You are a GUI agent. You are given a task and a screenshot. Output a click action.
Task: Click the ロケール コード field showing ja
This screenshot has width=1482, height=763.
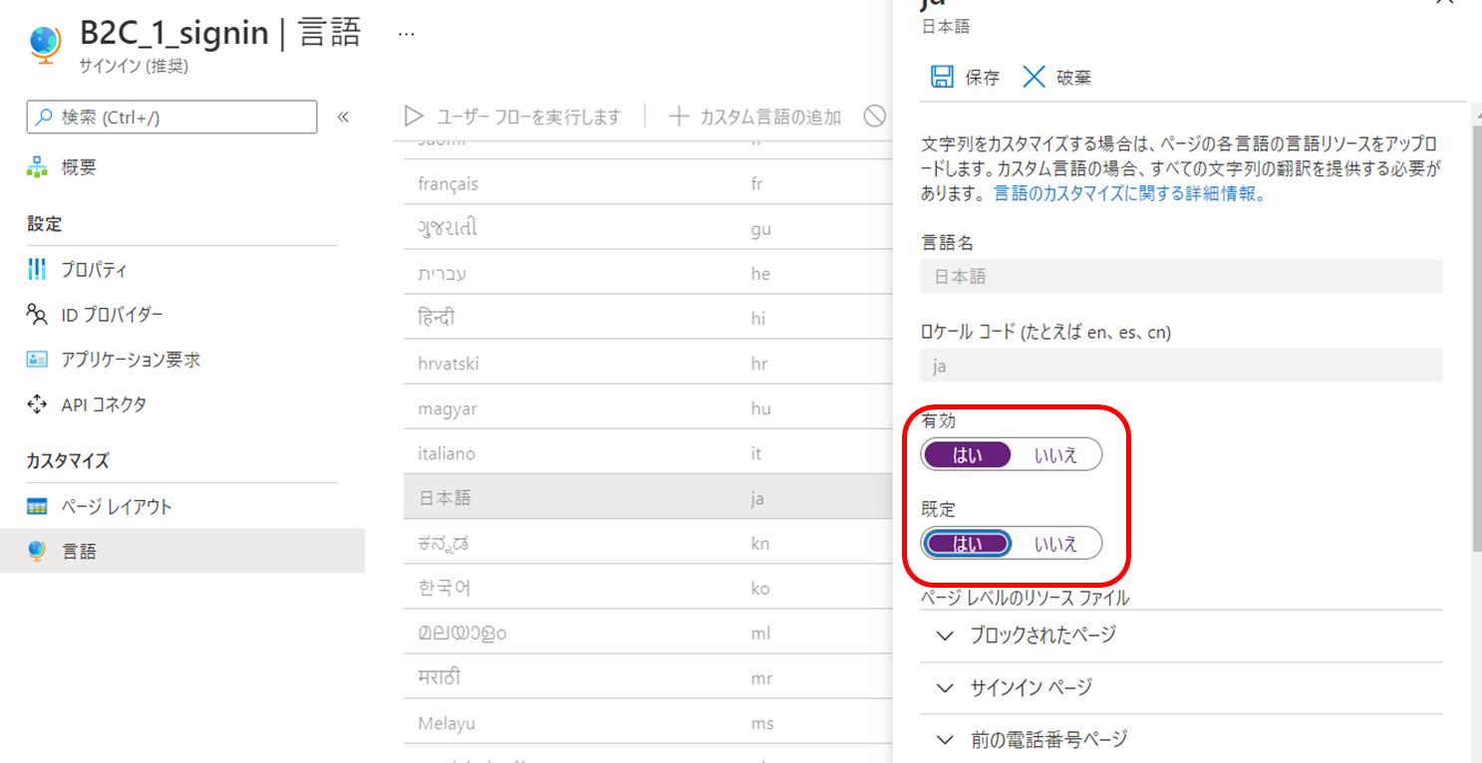pyautogui.click(x=1181, y=366)
